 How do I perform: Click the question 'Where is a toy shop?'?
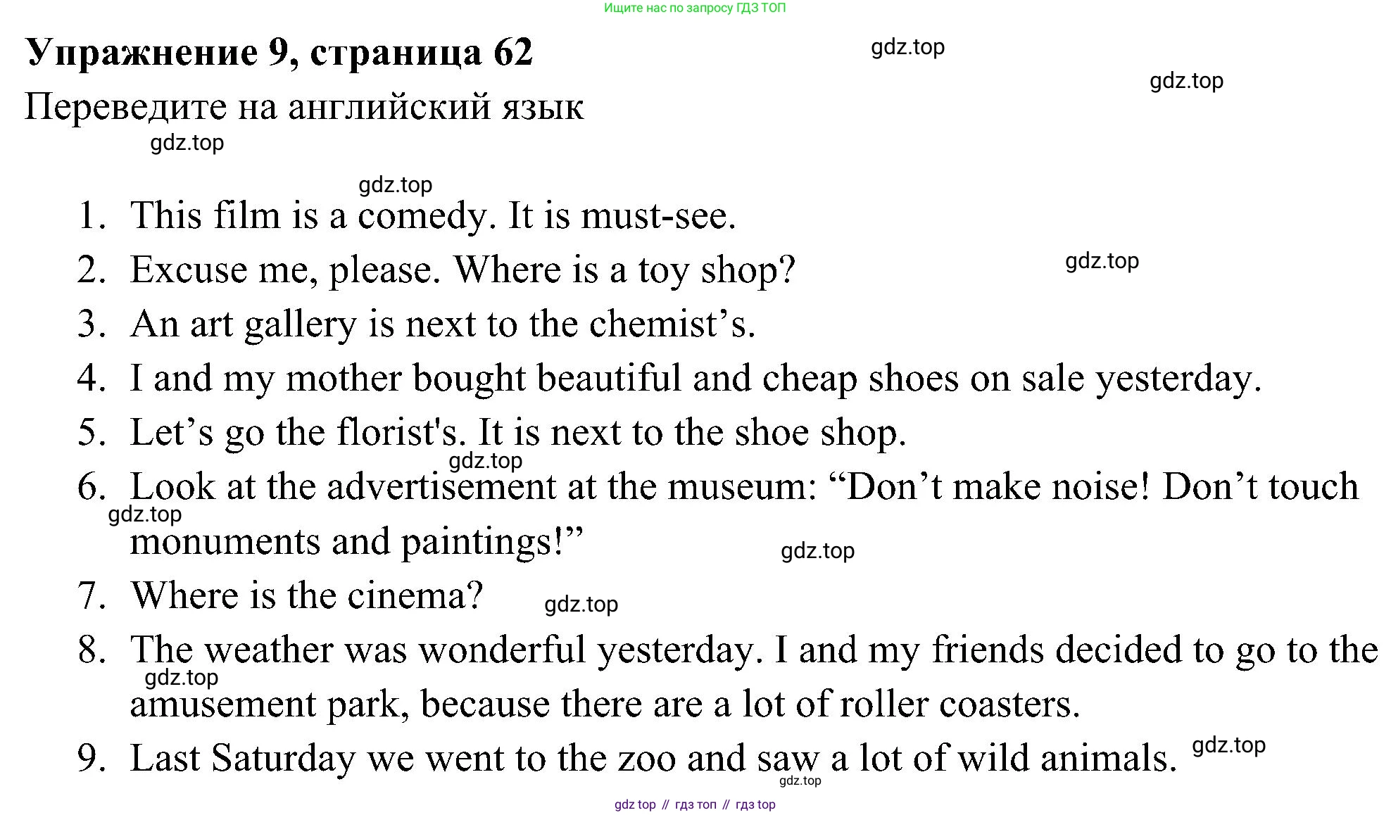(624, 270)
